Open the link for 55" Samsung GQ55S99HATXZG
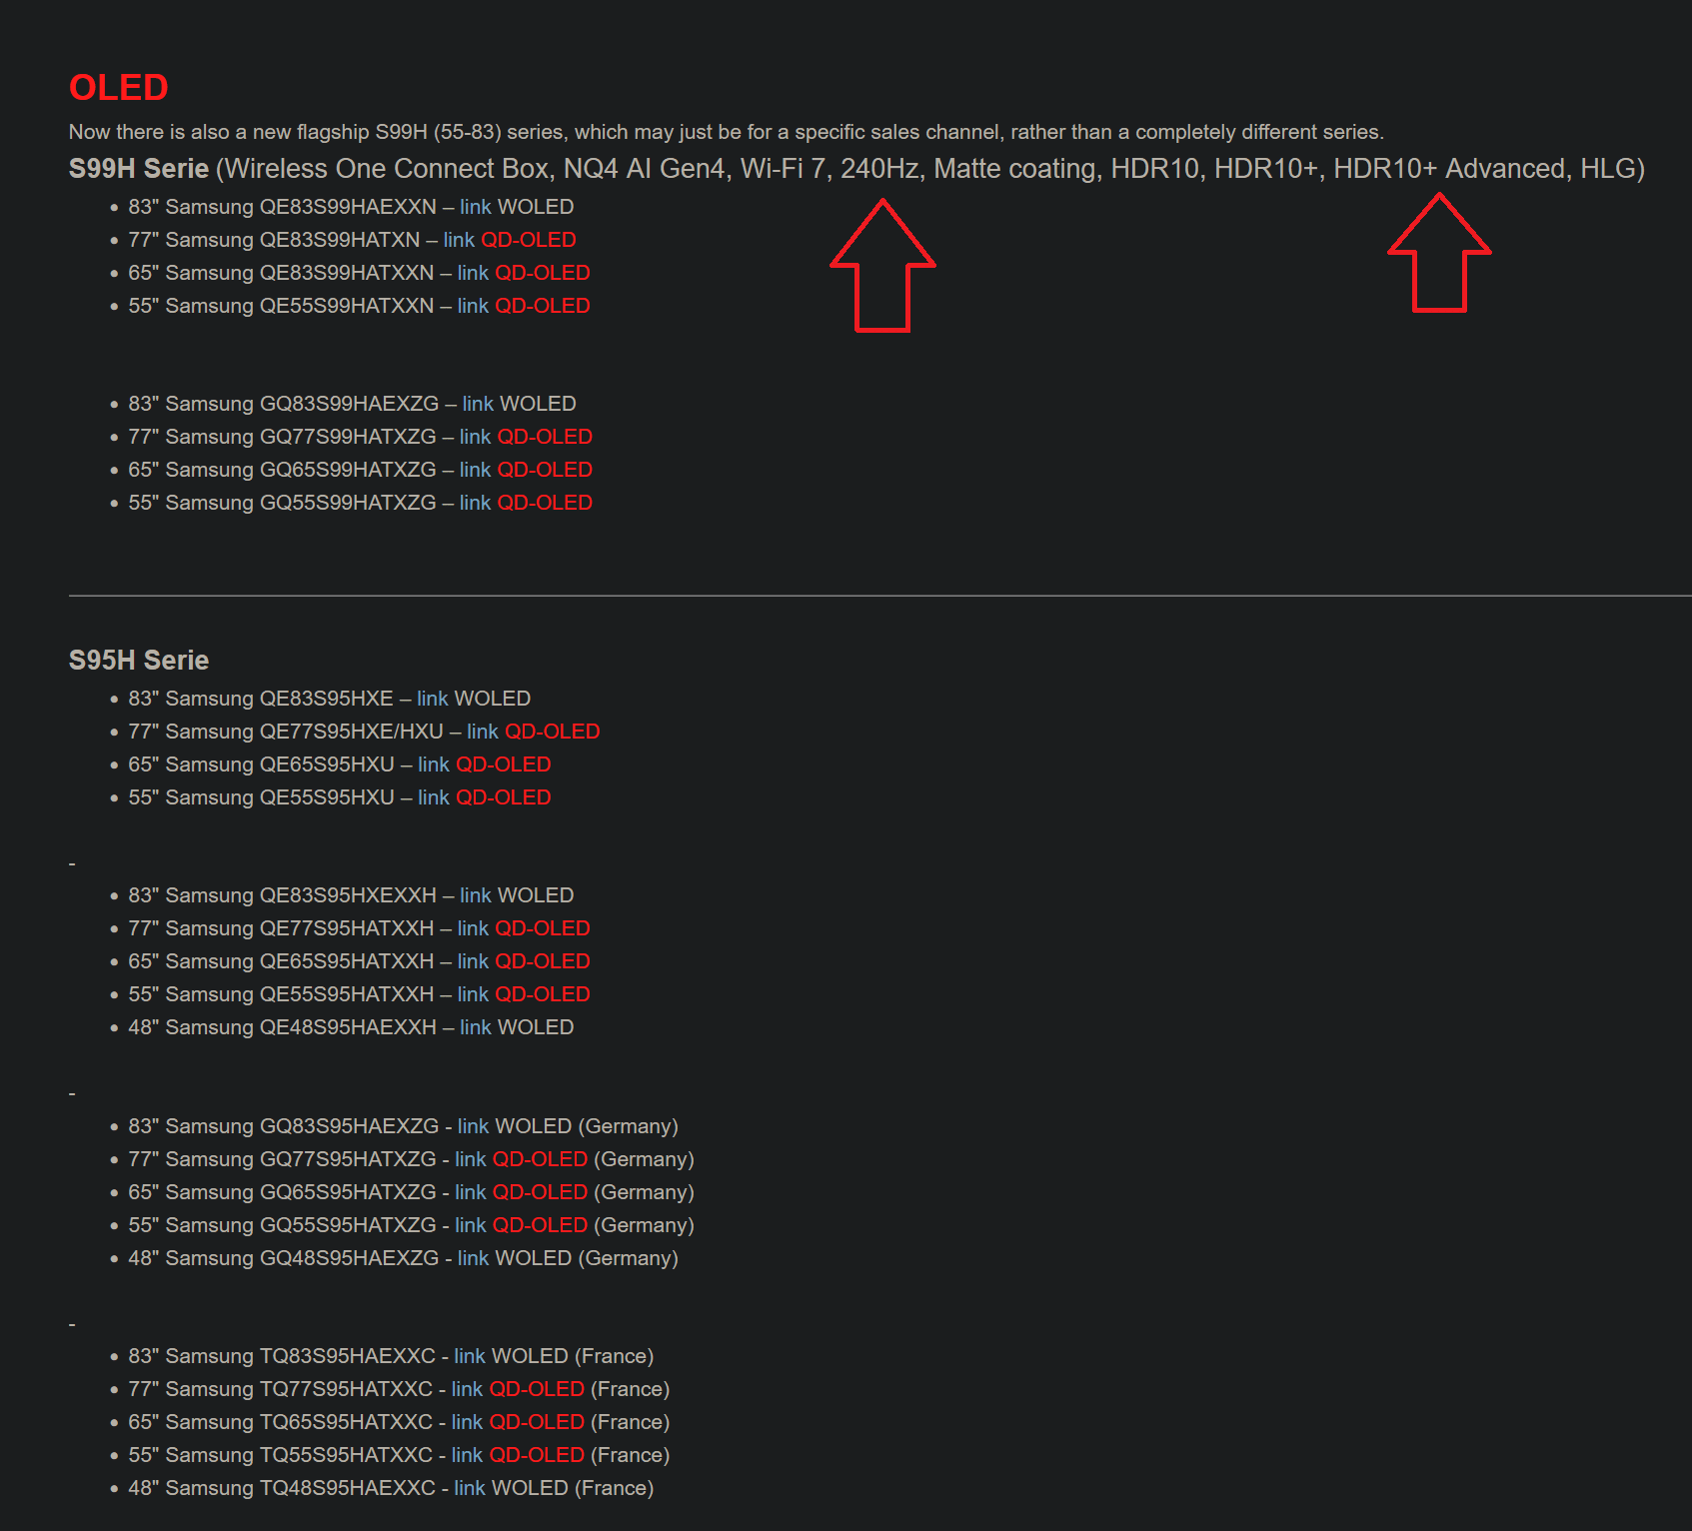 [474, 503]
